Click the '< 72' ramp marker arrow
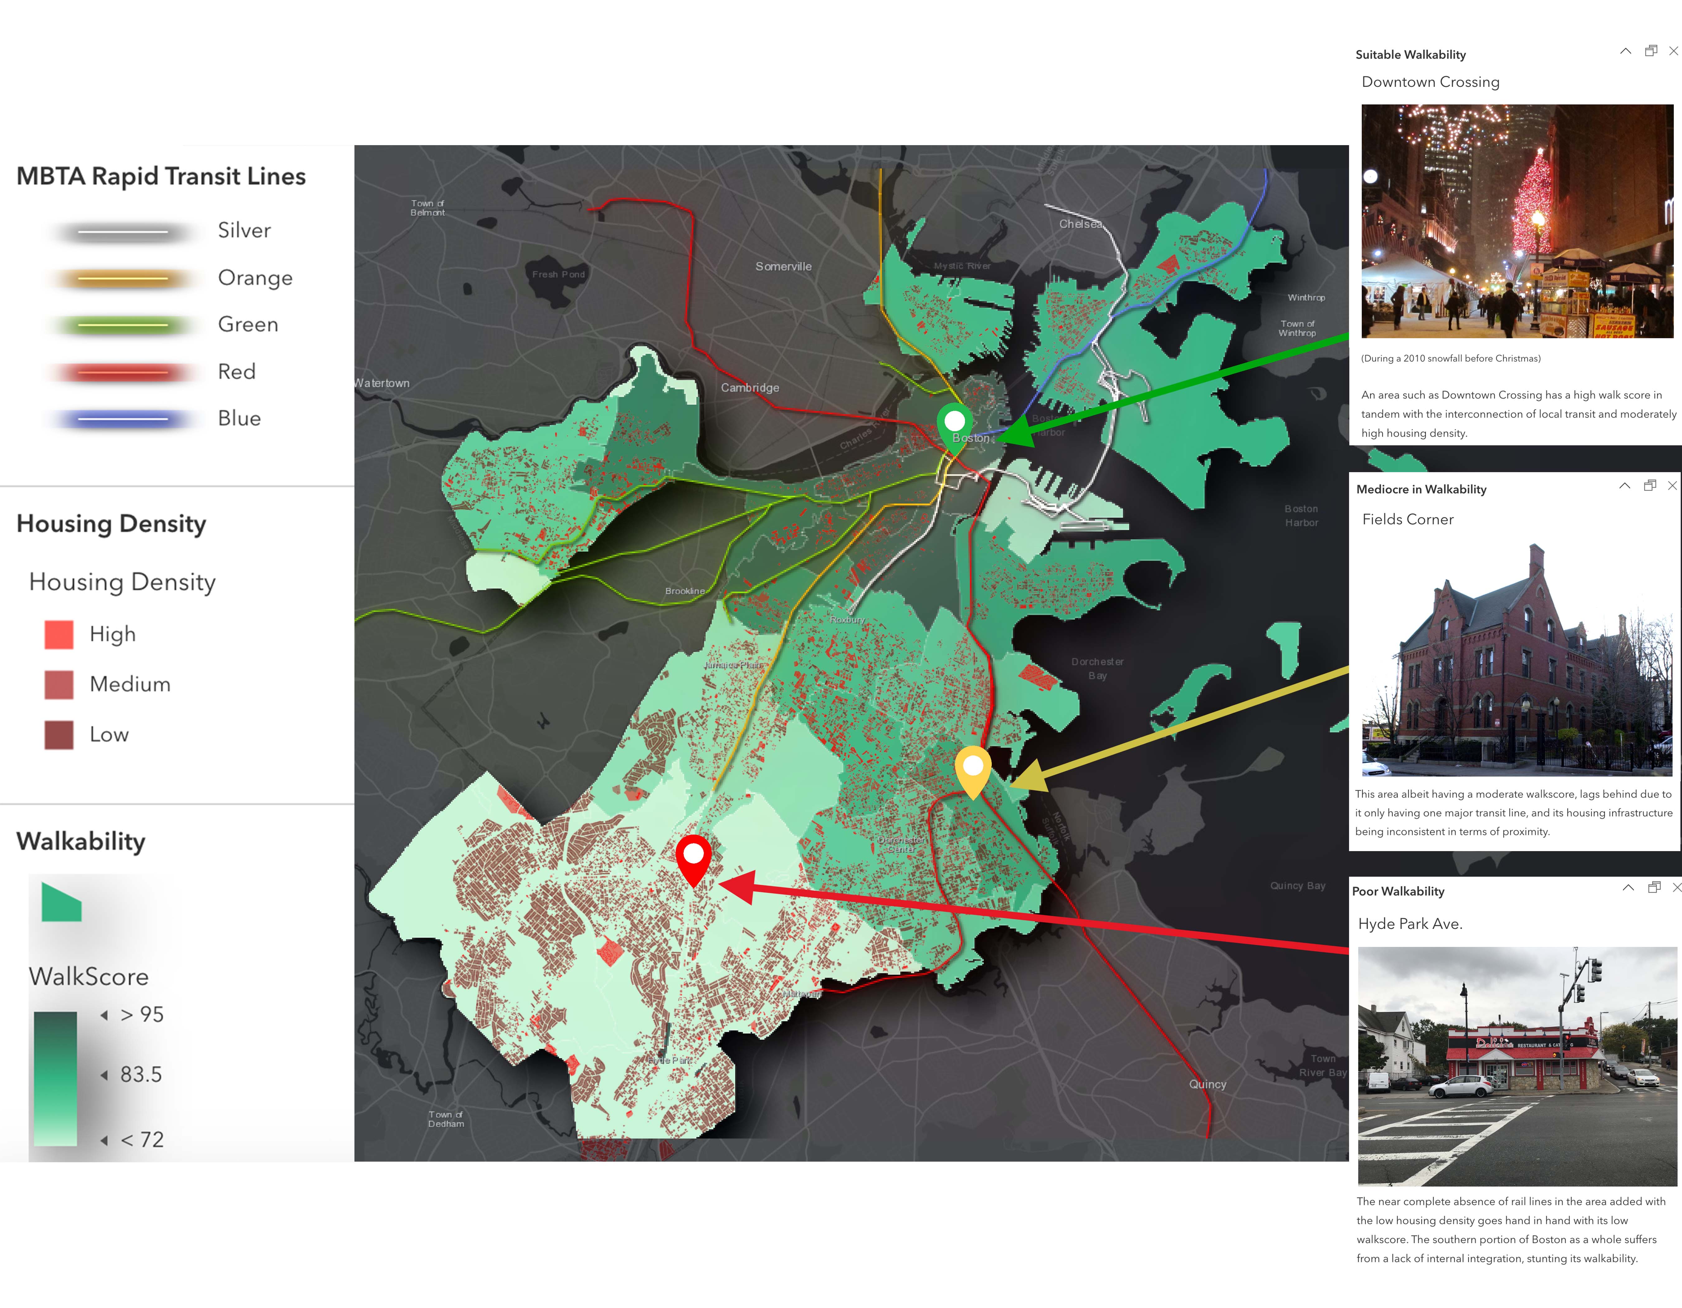The width and height of the screenshot is (1682, 1308). pyautogui.click(x=104, y=1140)
